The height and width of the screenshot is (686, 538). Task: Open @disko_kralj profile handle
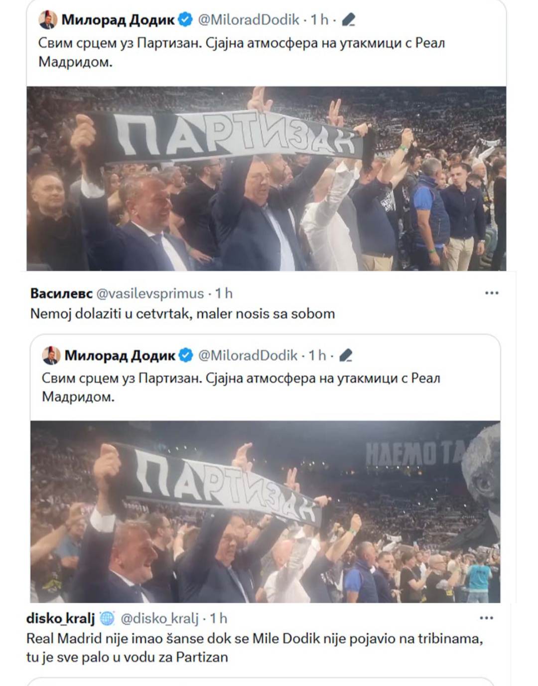pyautogui.click(x=159, y=619)
